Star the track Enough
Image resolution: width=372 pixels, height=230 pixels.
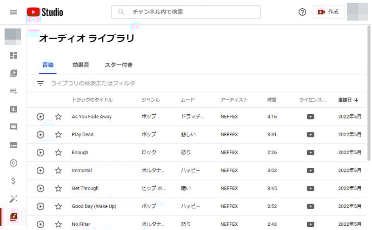[x=59, y=152]
